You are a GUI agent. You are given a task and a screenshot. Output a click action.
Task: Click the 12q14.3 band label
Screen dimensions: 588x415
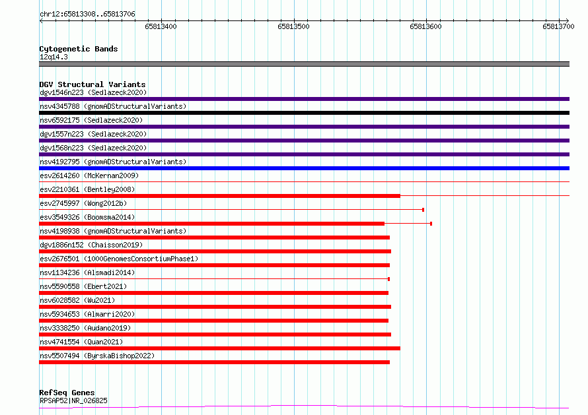tap(54, 57)
